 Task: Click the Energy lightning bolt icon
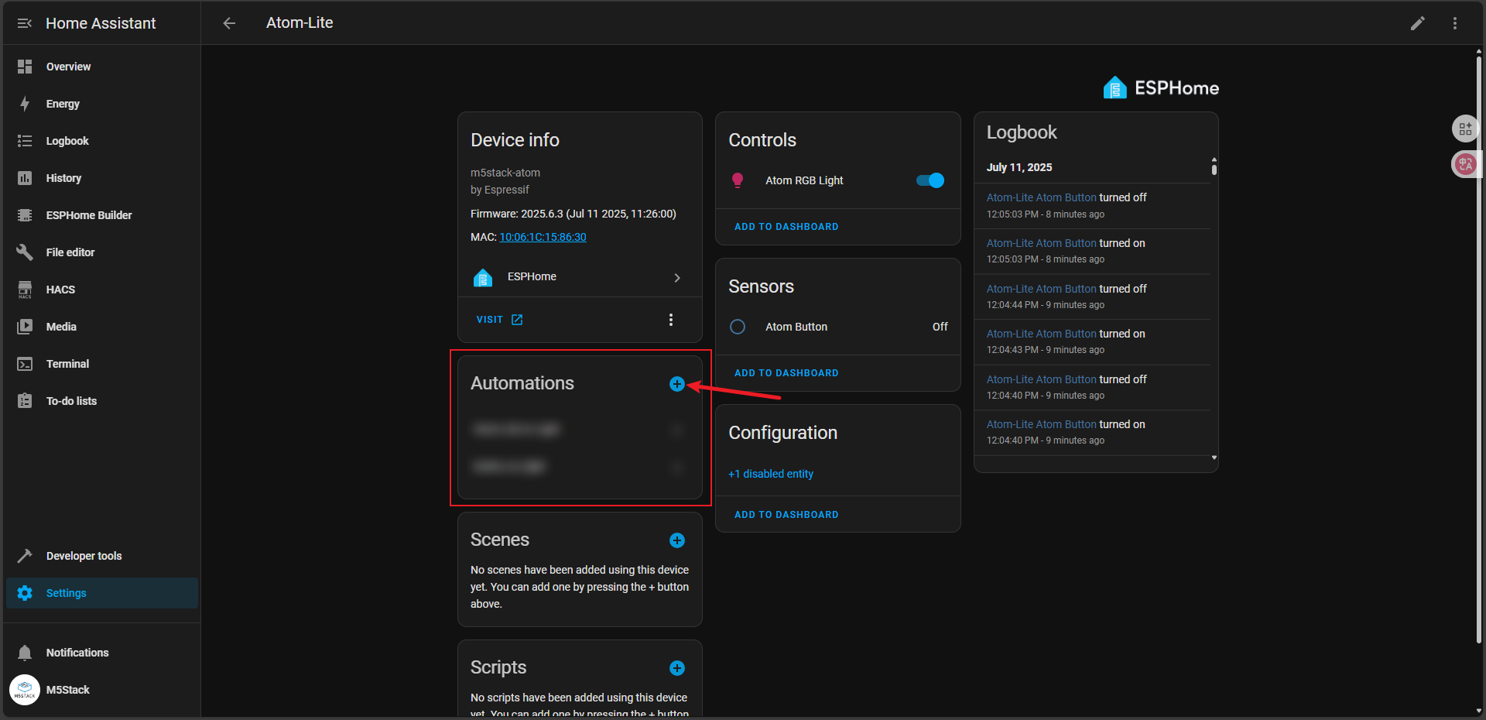coord(25,104)
